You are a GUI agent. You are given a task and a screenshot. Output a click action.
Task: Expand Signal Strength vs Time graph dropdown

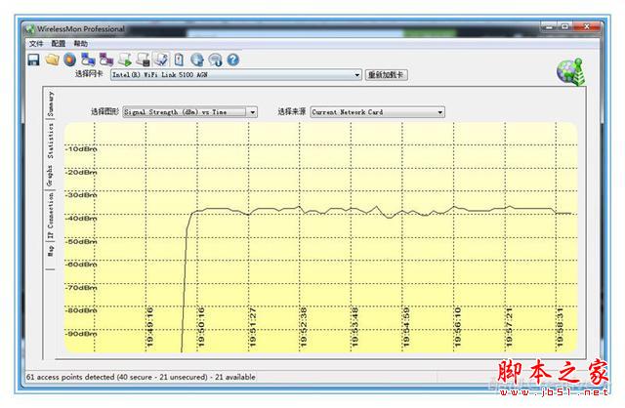[189, 112]
